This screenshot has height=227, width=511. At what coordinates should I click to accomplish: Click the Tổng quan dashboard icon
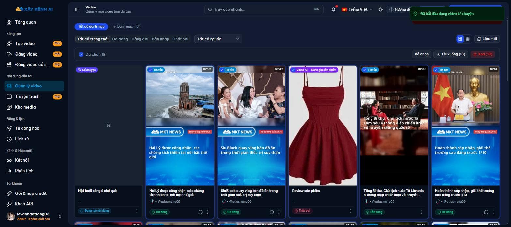coord(9,22)
